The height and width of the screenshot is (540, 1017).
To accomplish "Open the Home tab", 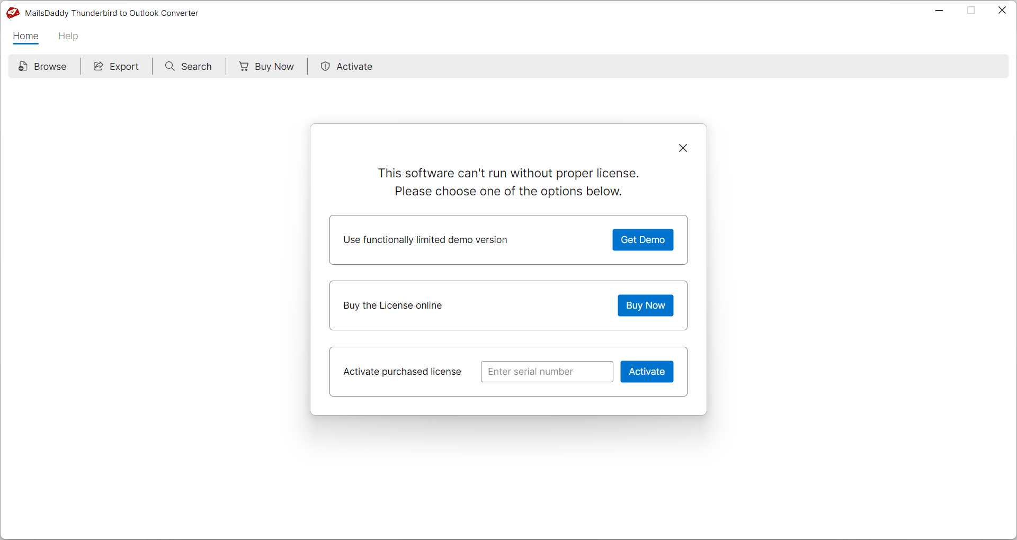I will tap(25, 36).
